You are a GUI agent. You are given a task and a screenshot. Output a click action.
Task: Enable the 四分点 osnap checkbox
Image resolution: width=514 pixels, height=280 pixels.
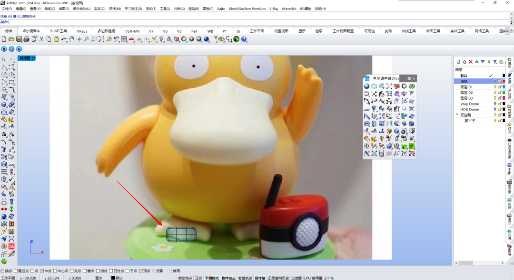[x=111, y=271]
